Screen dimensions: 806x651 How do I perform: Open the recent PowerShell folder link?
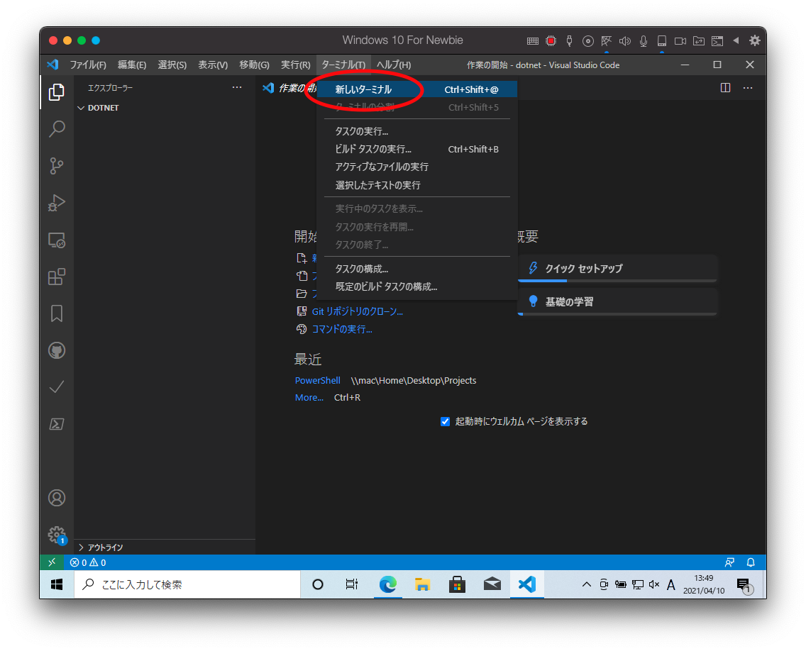click(318, 381)
